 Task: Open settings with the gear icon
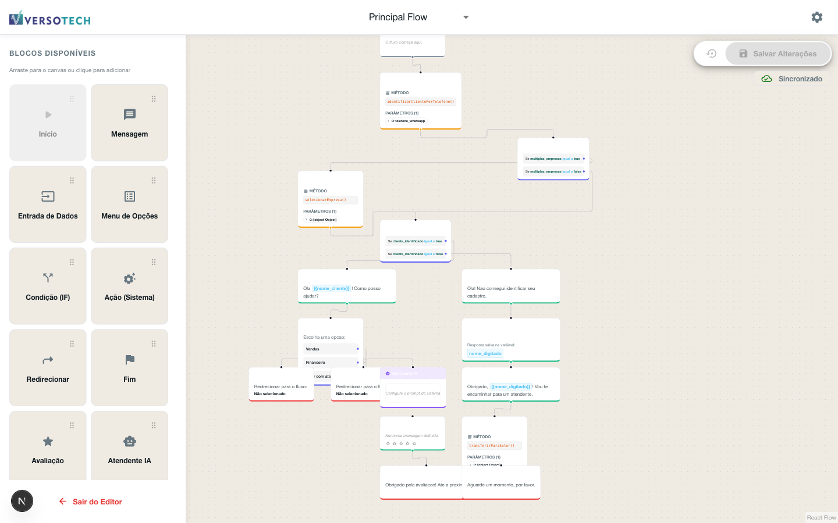(817, 17)
